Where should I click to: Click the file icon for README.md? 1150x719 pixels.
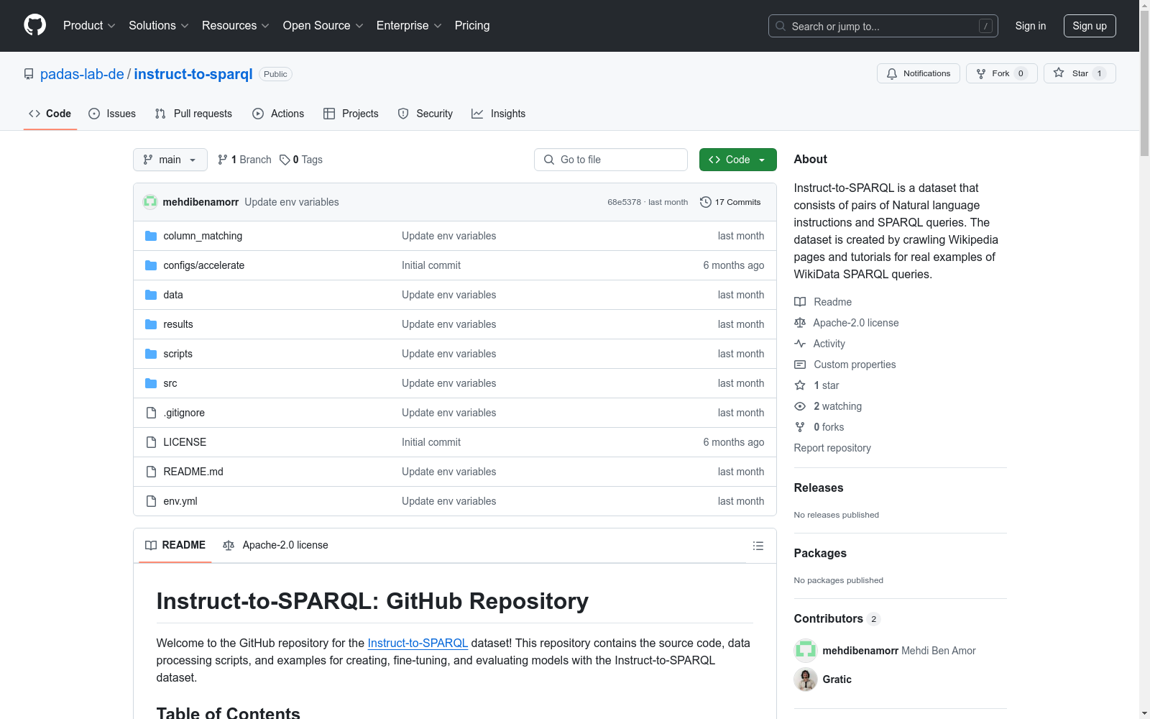151,472
